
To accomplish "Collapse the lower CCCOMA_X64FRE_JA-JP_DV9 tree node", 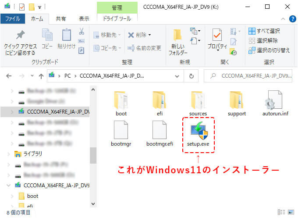I will coord(9,185).
